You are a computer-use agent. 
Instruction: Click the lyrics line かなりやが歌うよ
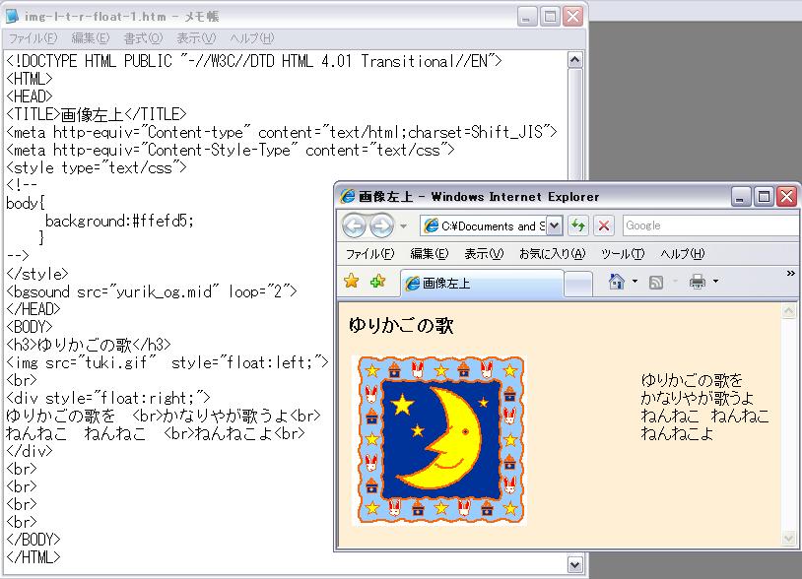[x=697, y=398]
